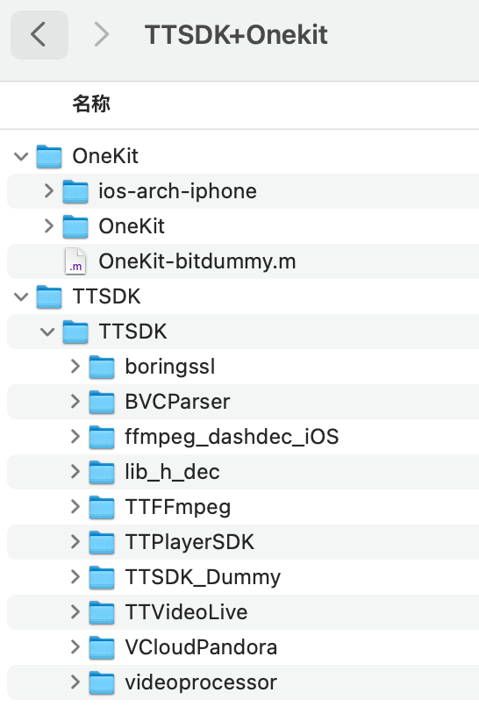Select the lib_h_dec folder row

[243, 472]
